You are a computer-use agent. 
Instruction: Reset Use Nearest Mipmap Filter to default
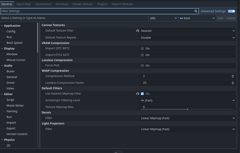[x=138, y=94]
